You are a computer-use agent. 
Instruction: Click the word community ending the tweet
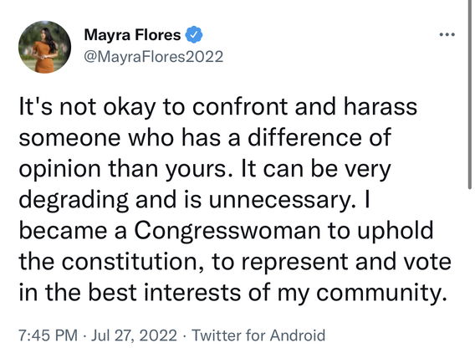tap(381, 292)
